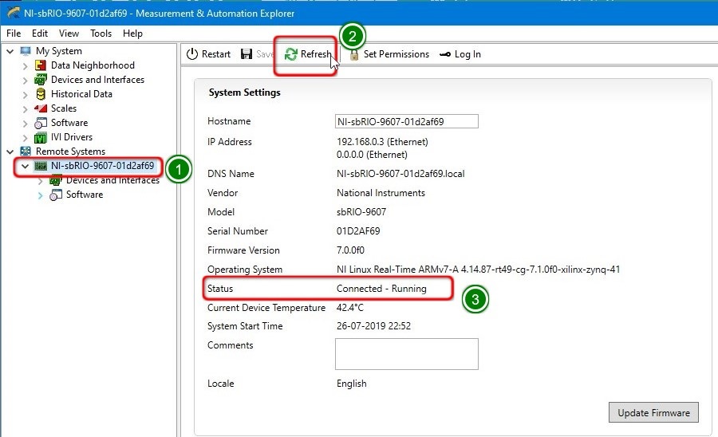Click the Save floppy disk icon

[x=247, y=54]
